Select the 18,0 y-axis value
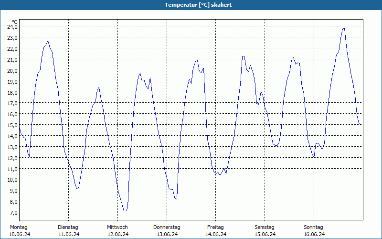Screen dimensions: 382x239 click(x=12, y=92)
